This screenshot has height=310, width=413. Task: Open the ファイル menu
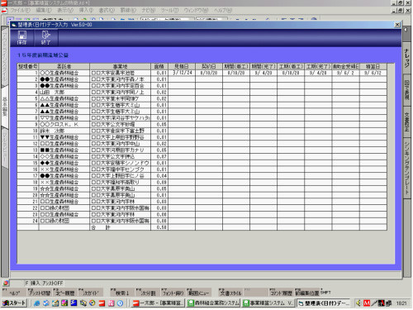pyautogui.click(x=20, y=10)
